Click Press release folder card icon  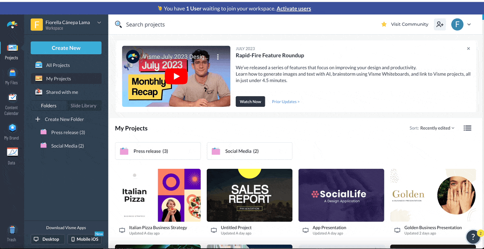tap(124, 151)
